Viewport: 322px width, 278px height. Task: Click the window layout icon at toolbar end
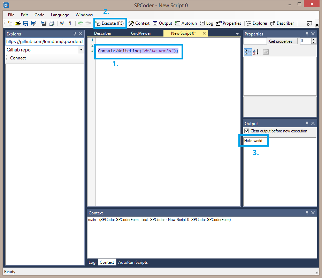[309, 24]
